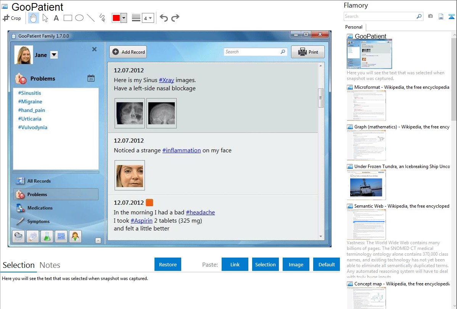
Task: Open Problems in sidebar navigation
Action: 56,194
